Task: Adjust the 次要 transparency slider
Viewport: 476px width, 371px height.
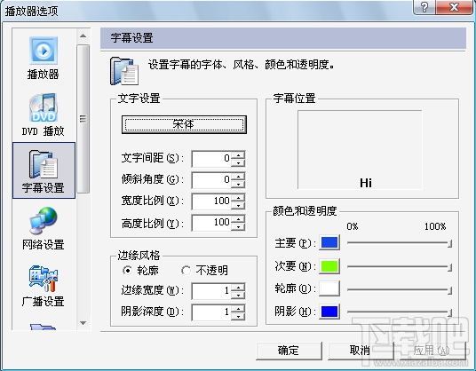Action: click(400, 266)
